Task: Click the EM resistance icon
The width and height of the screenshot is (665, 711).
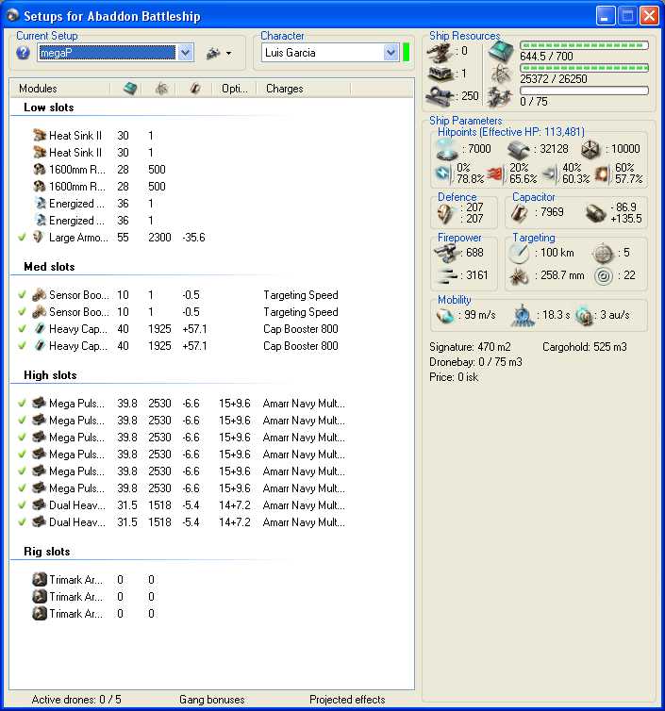Action: tap(442, 174)
